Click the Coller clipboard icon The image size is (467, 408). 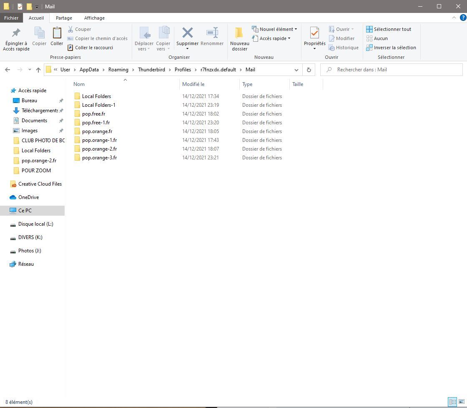coord(57,33)
